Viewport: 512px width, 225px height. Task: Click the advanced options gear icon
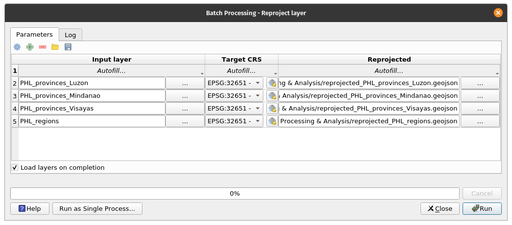17,47
